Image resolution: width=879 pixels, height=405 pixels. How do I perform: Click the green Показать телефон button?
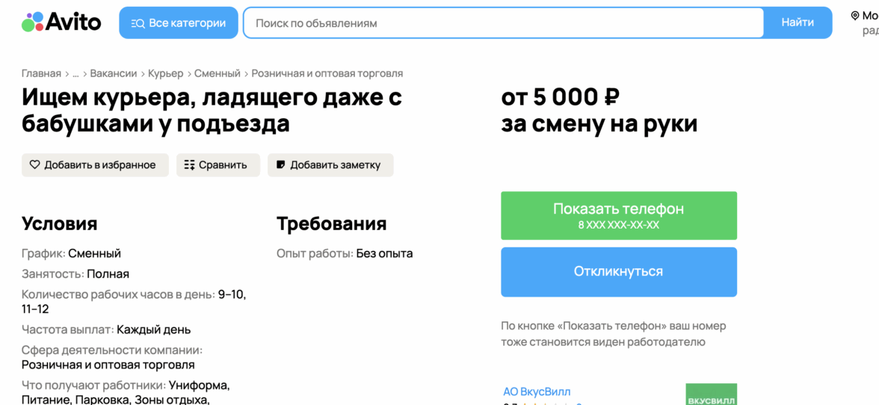click(619, 216)
